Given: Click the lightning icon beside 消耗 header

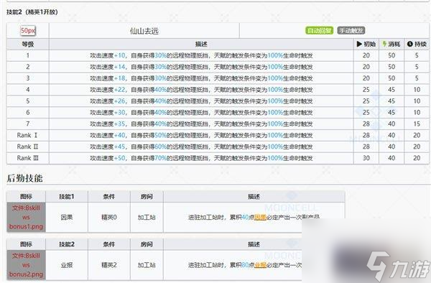Looking at the screenshot, I should coord(384,44).
